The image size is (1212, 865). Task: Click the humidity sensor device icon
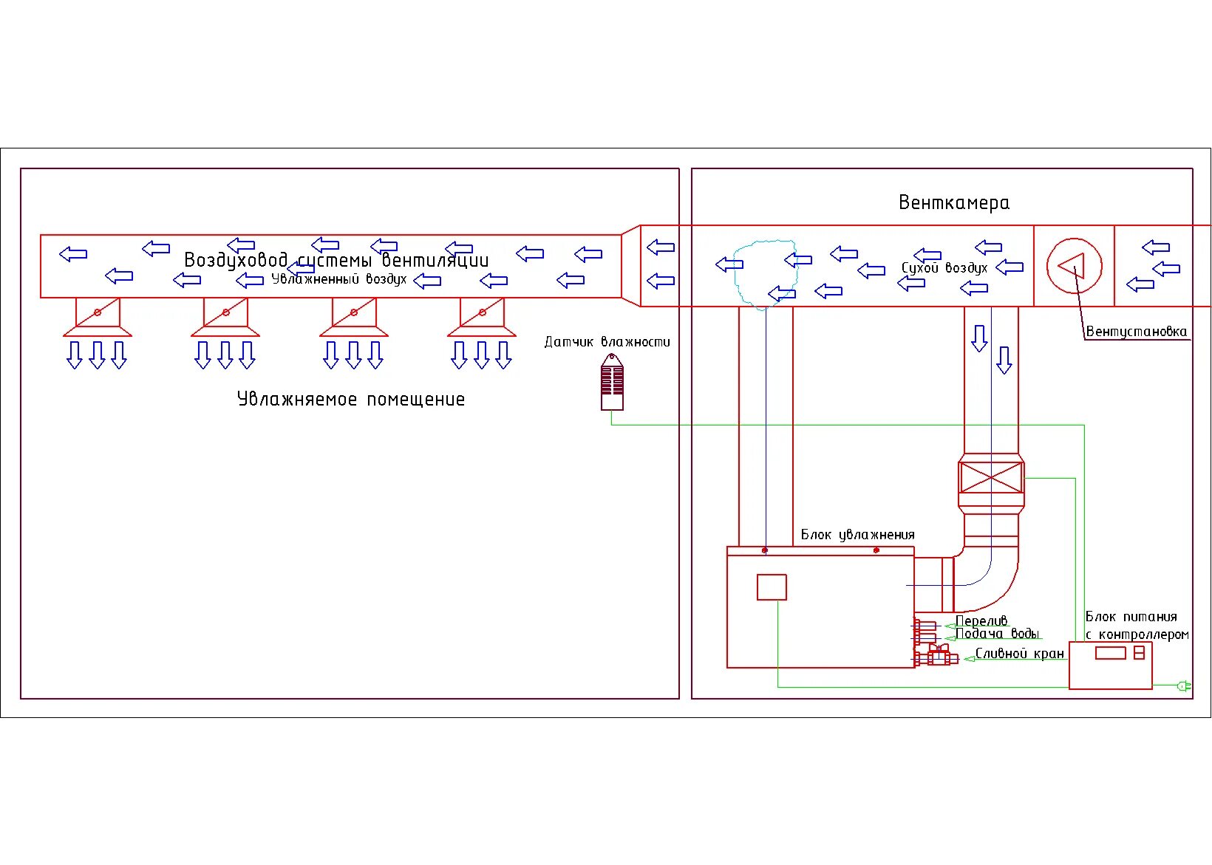(x=612, y=381)
